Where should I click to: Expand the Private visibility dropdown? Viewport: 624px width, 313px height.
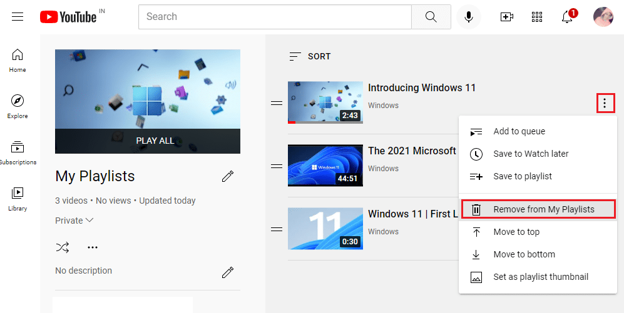coord(74,221)
